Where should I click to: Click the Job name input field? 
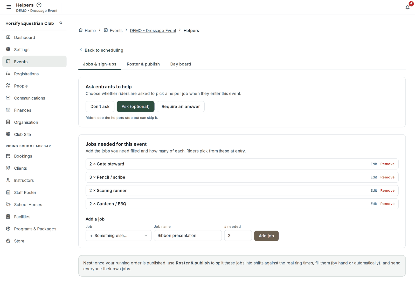pyautogui.click(x=188, y=236)
